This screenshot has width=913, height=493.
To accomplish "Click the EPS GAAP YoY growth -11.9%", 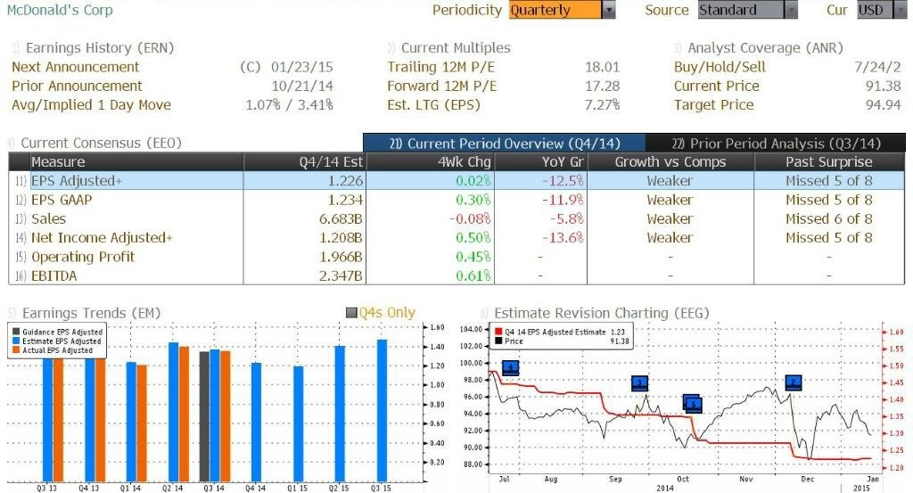I will [x=563, y=200].
